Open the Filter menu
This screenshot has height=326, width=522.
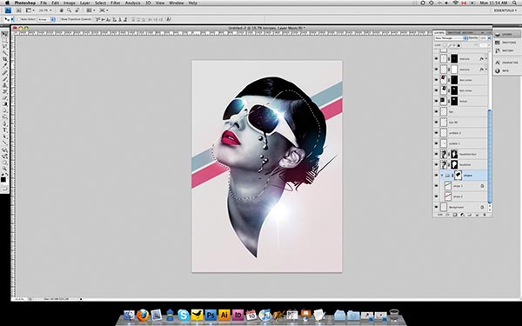(x=116, y=3)
